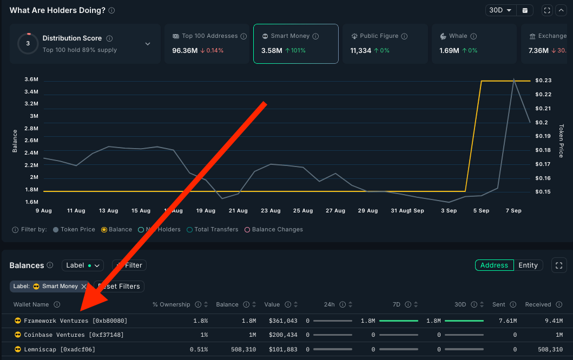Open Coinbase Ventures wallet row
The width and height of the screenshot is (573, 360).
pos(74,335)
